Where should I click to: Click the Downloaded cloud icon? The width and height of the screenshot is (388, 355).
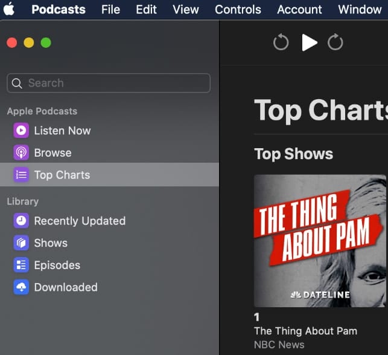pyautogui.click(x=21, y=287)
